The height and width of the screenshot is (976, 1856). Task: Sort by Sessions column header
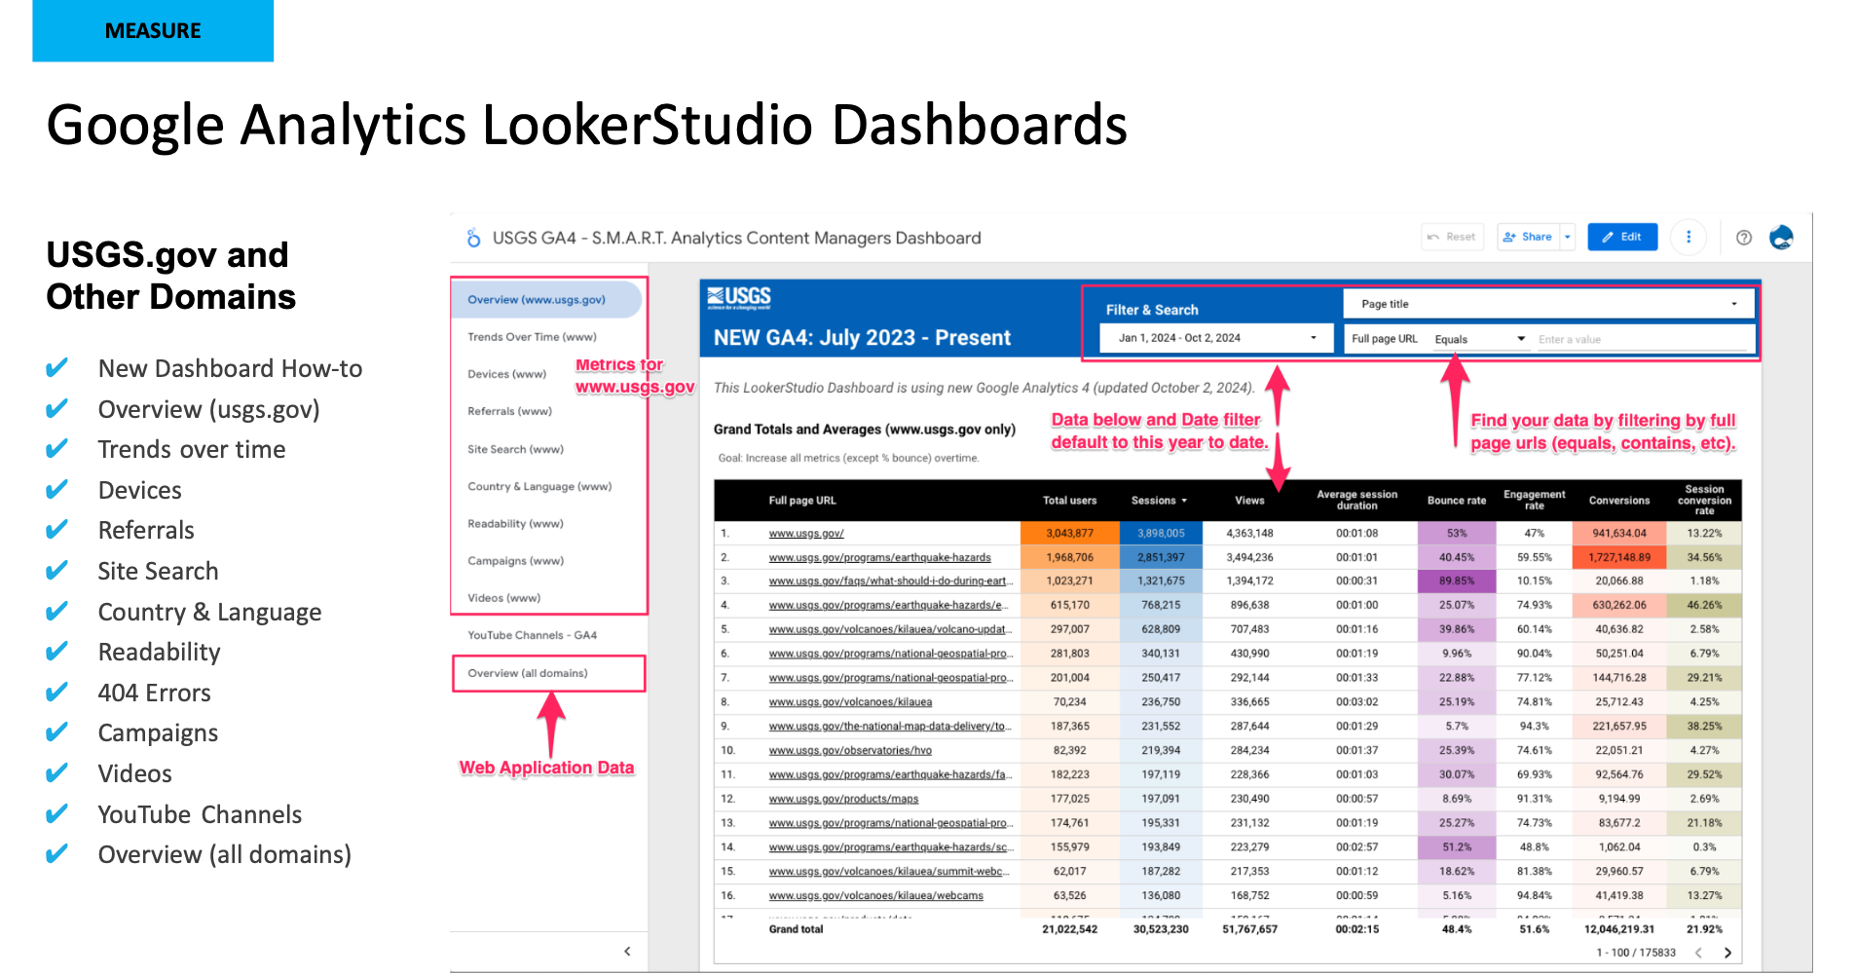[1159, 501]
